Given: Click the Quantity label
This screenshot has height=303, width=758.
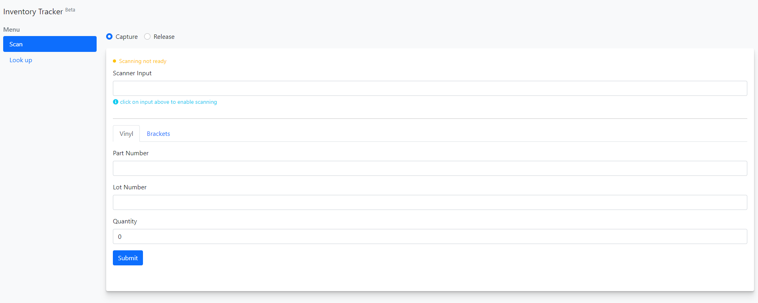Looking at the screenshot, I should point(125,221).
